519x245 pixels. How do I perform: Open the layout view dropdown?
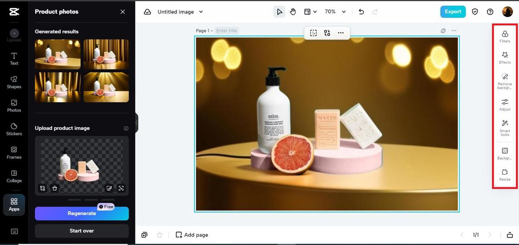[310, 12]
